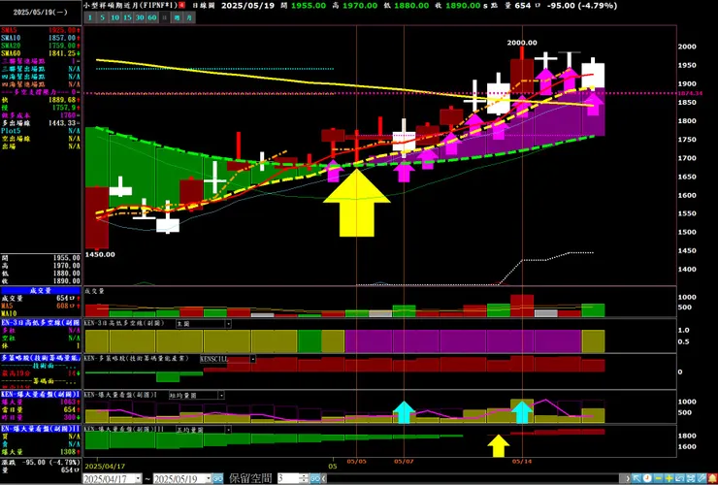Click the 05/14 date marker on time axis
This screenshot has width=718, height=485.
(x=522, y=461)
